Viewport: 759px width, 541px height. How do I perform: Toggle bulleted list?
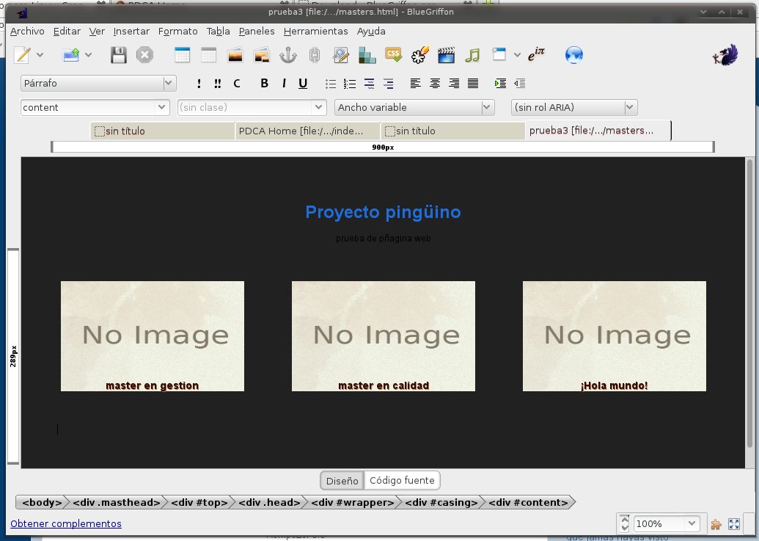coord(331,84)
